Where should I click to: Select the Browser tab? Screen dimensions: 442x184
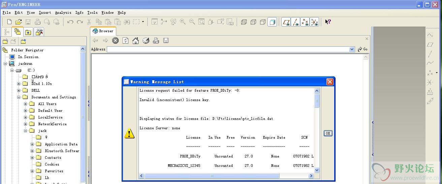point(103,31)
